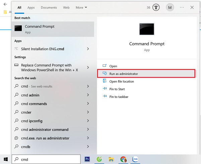Expand the cmd admin suggestion arrow
The image size is (201, 164).
[x=88, y=95]
